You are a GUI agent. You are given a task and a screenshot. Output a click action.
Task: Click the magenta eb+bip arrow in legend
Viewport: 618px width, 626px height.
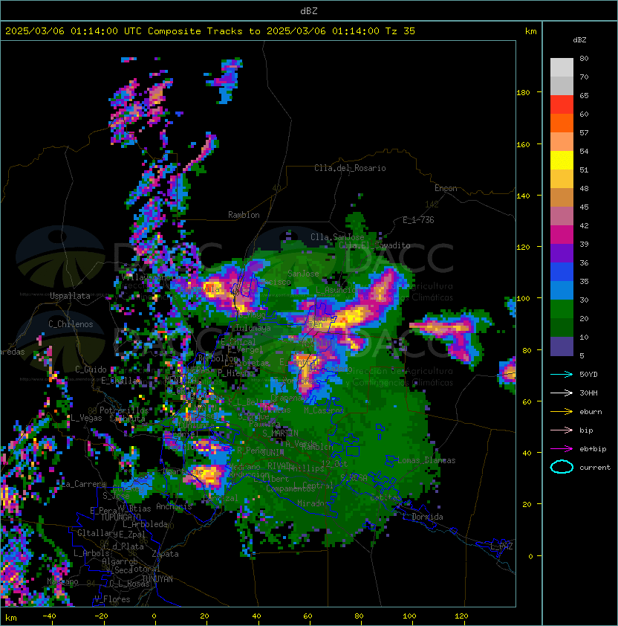pyautogui.click(x=562, y=449)
